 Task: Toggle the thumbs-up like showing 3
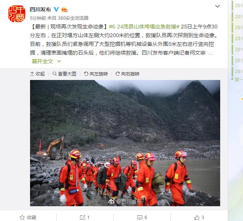point(199,218)
